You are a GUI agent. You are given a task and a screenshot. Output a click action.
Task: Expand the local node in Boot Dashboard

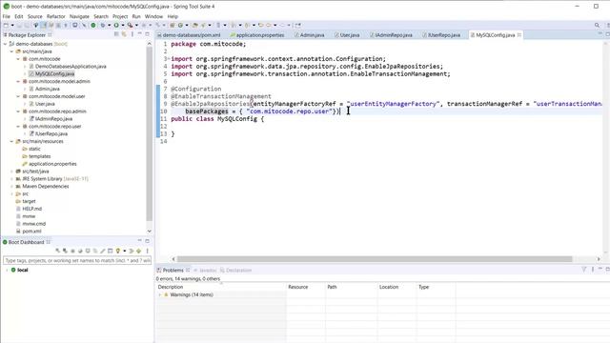[7, 270]
